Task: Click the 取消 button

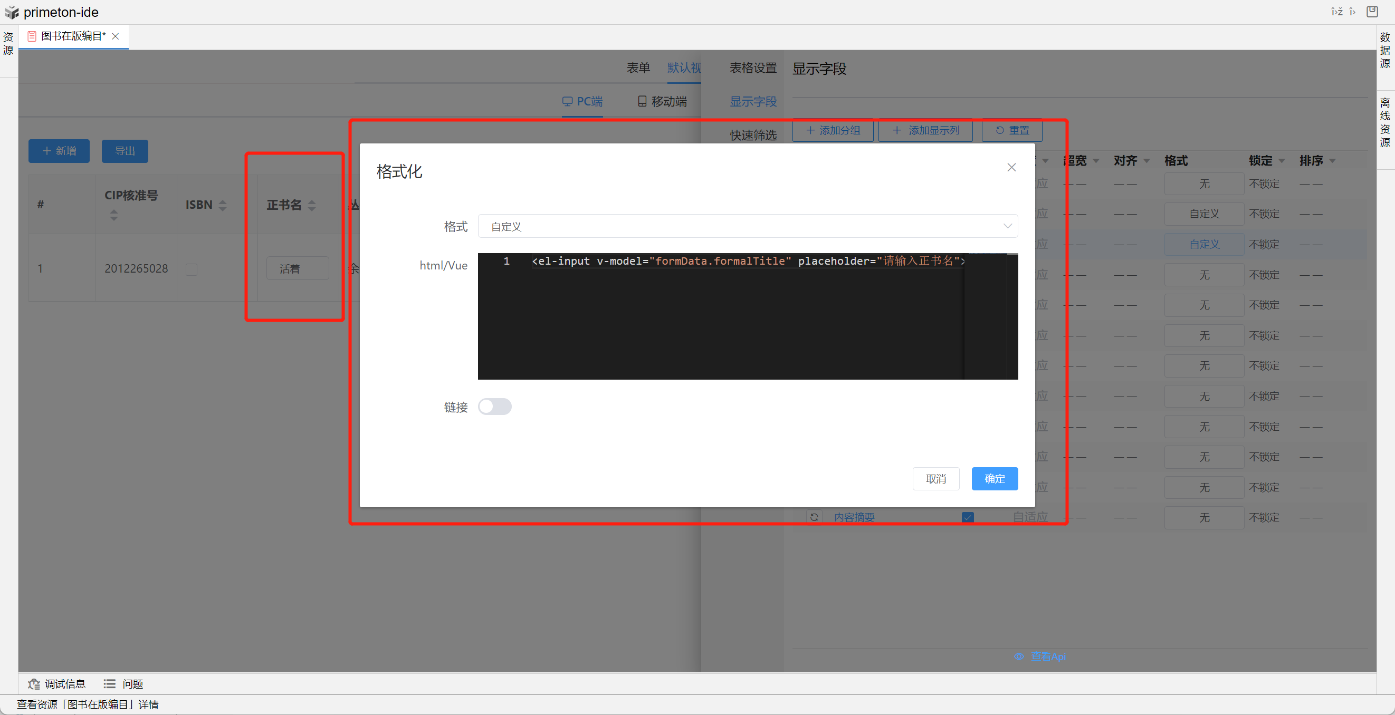Action: click(x=935, y=478)
